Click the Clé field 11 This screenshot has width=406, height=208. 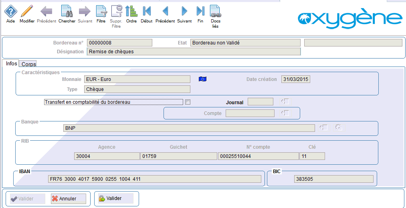(312, 156)
